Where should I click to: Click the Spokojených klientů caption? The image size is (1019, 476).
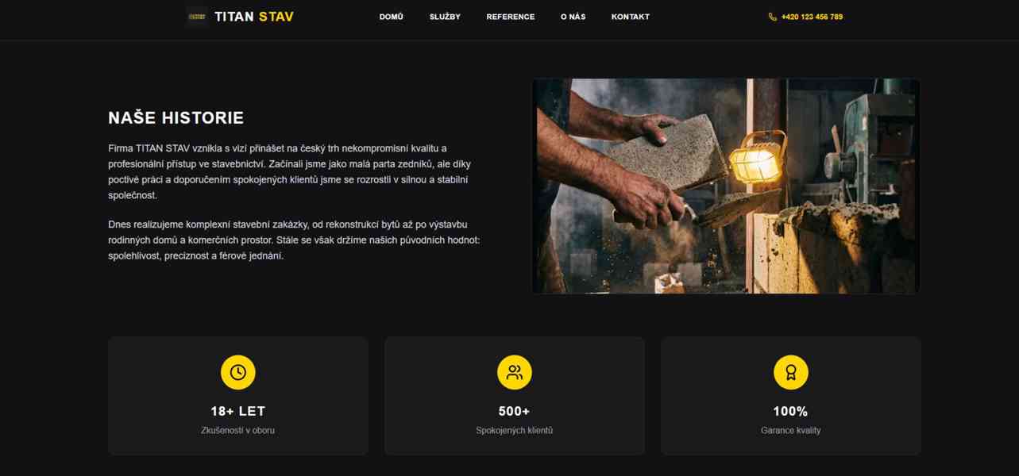point(515,430)
